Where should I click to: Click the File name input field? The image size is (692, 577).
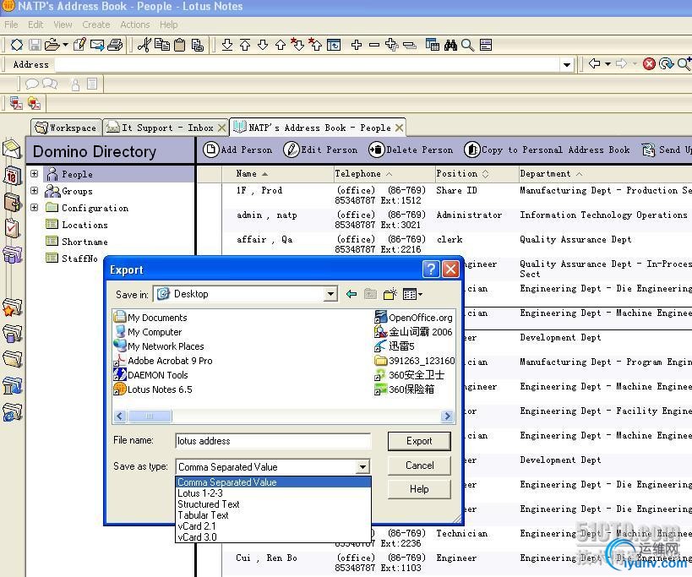pos(273,441)
